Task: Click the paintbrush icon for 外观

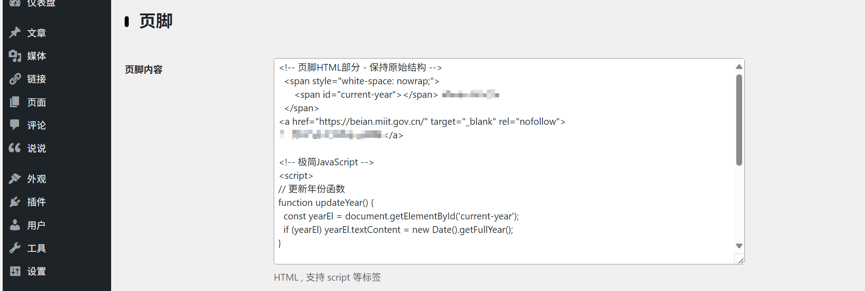Action: (x=15, y=179)
